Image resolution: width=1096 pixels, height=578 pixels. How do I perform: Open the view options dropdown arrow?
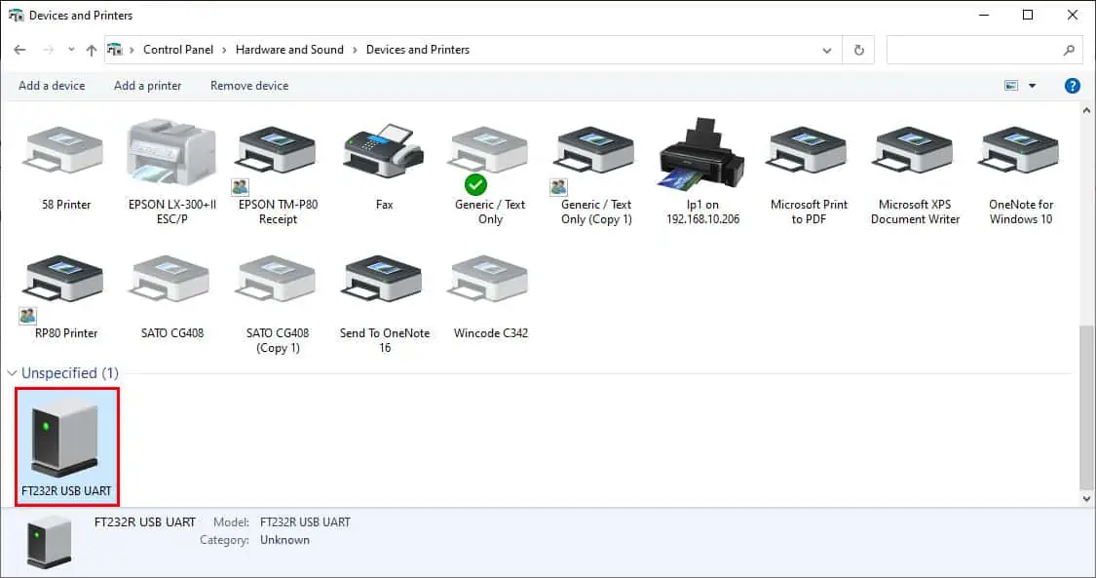1033,86
